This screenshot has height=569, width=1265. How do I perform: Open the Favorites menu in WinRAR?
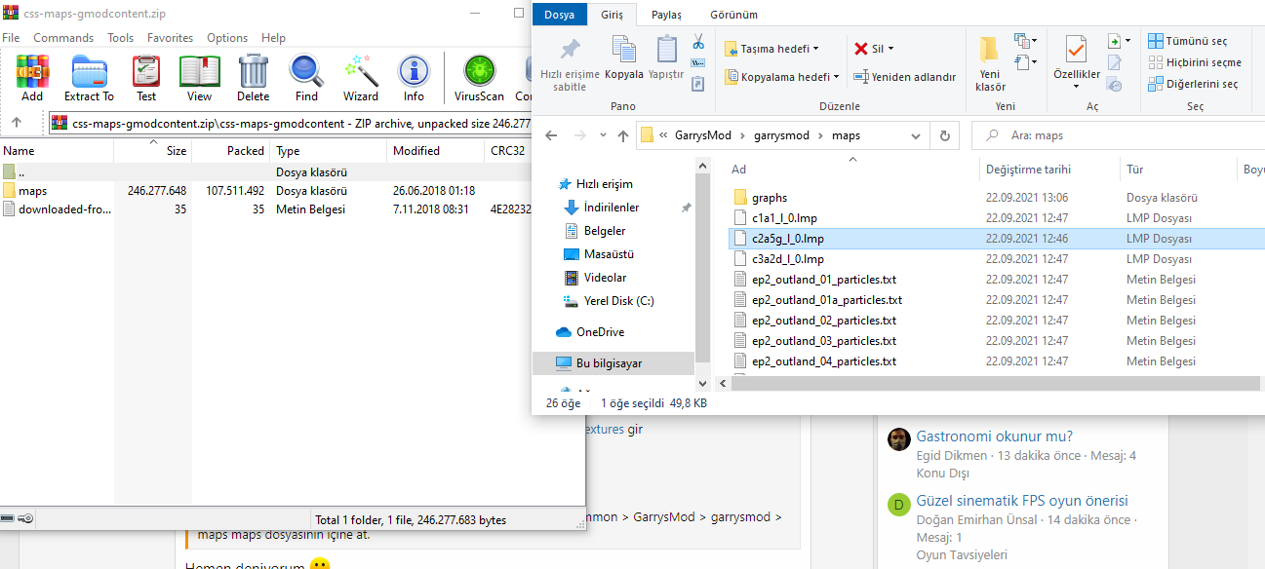tap(171, 37)
